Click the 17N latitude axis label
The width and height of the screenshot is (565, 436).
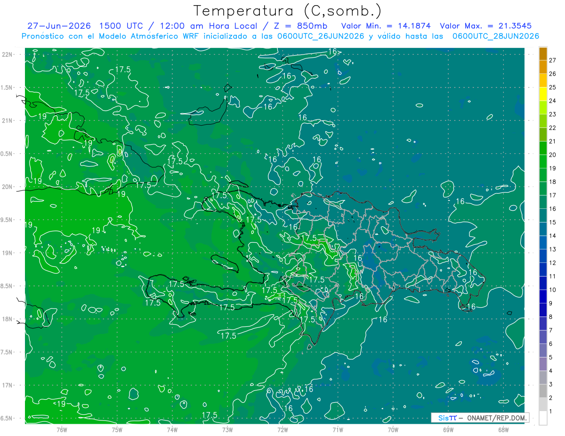8,385
